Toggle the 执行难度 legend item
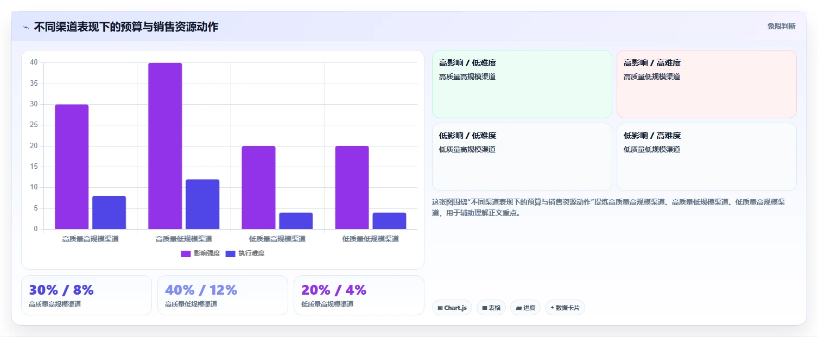The height and width of the screenshot is (337, 818). (245, 253)
